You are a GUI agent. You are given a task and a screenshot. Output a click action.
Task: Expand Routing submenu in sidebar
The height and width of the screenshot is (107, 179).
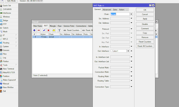pyautogui.click(x=16, y=42)
